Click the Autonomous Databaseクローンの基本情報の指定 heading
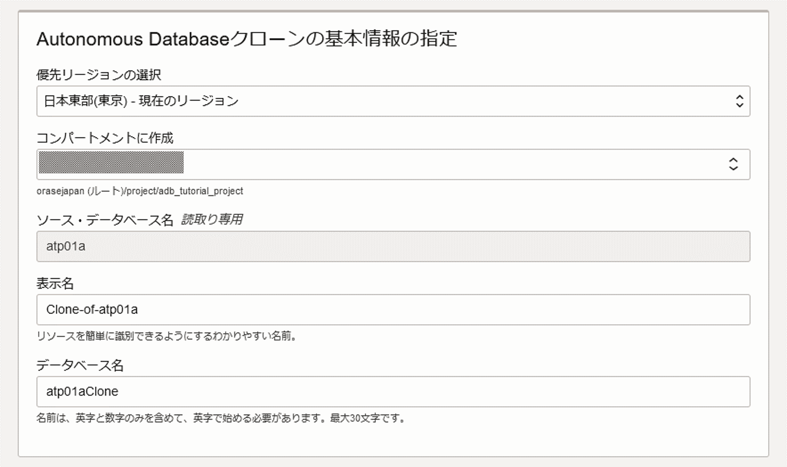This screenshot has height=467, width=787. click(247, 39)
